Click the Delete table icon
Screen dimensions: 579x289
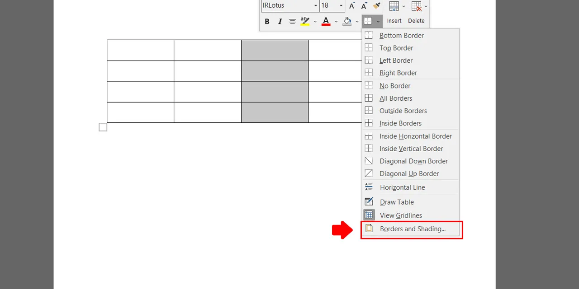pyautogui.click(x=416, y=12)
